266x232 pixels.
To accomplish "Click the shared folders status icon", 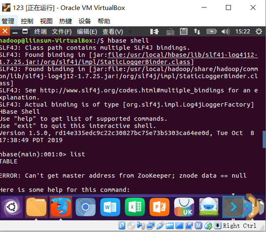I will click(170, 226).
